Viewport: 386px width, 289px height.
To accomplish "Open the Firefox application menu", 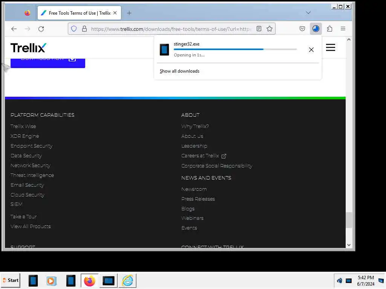I will click(x=343, y=29).
